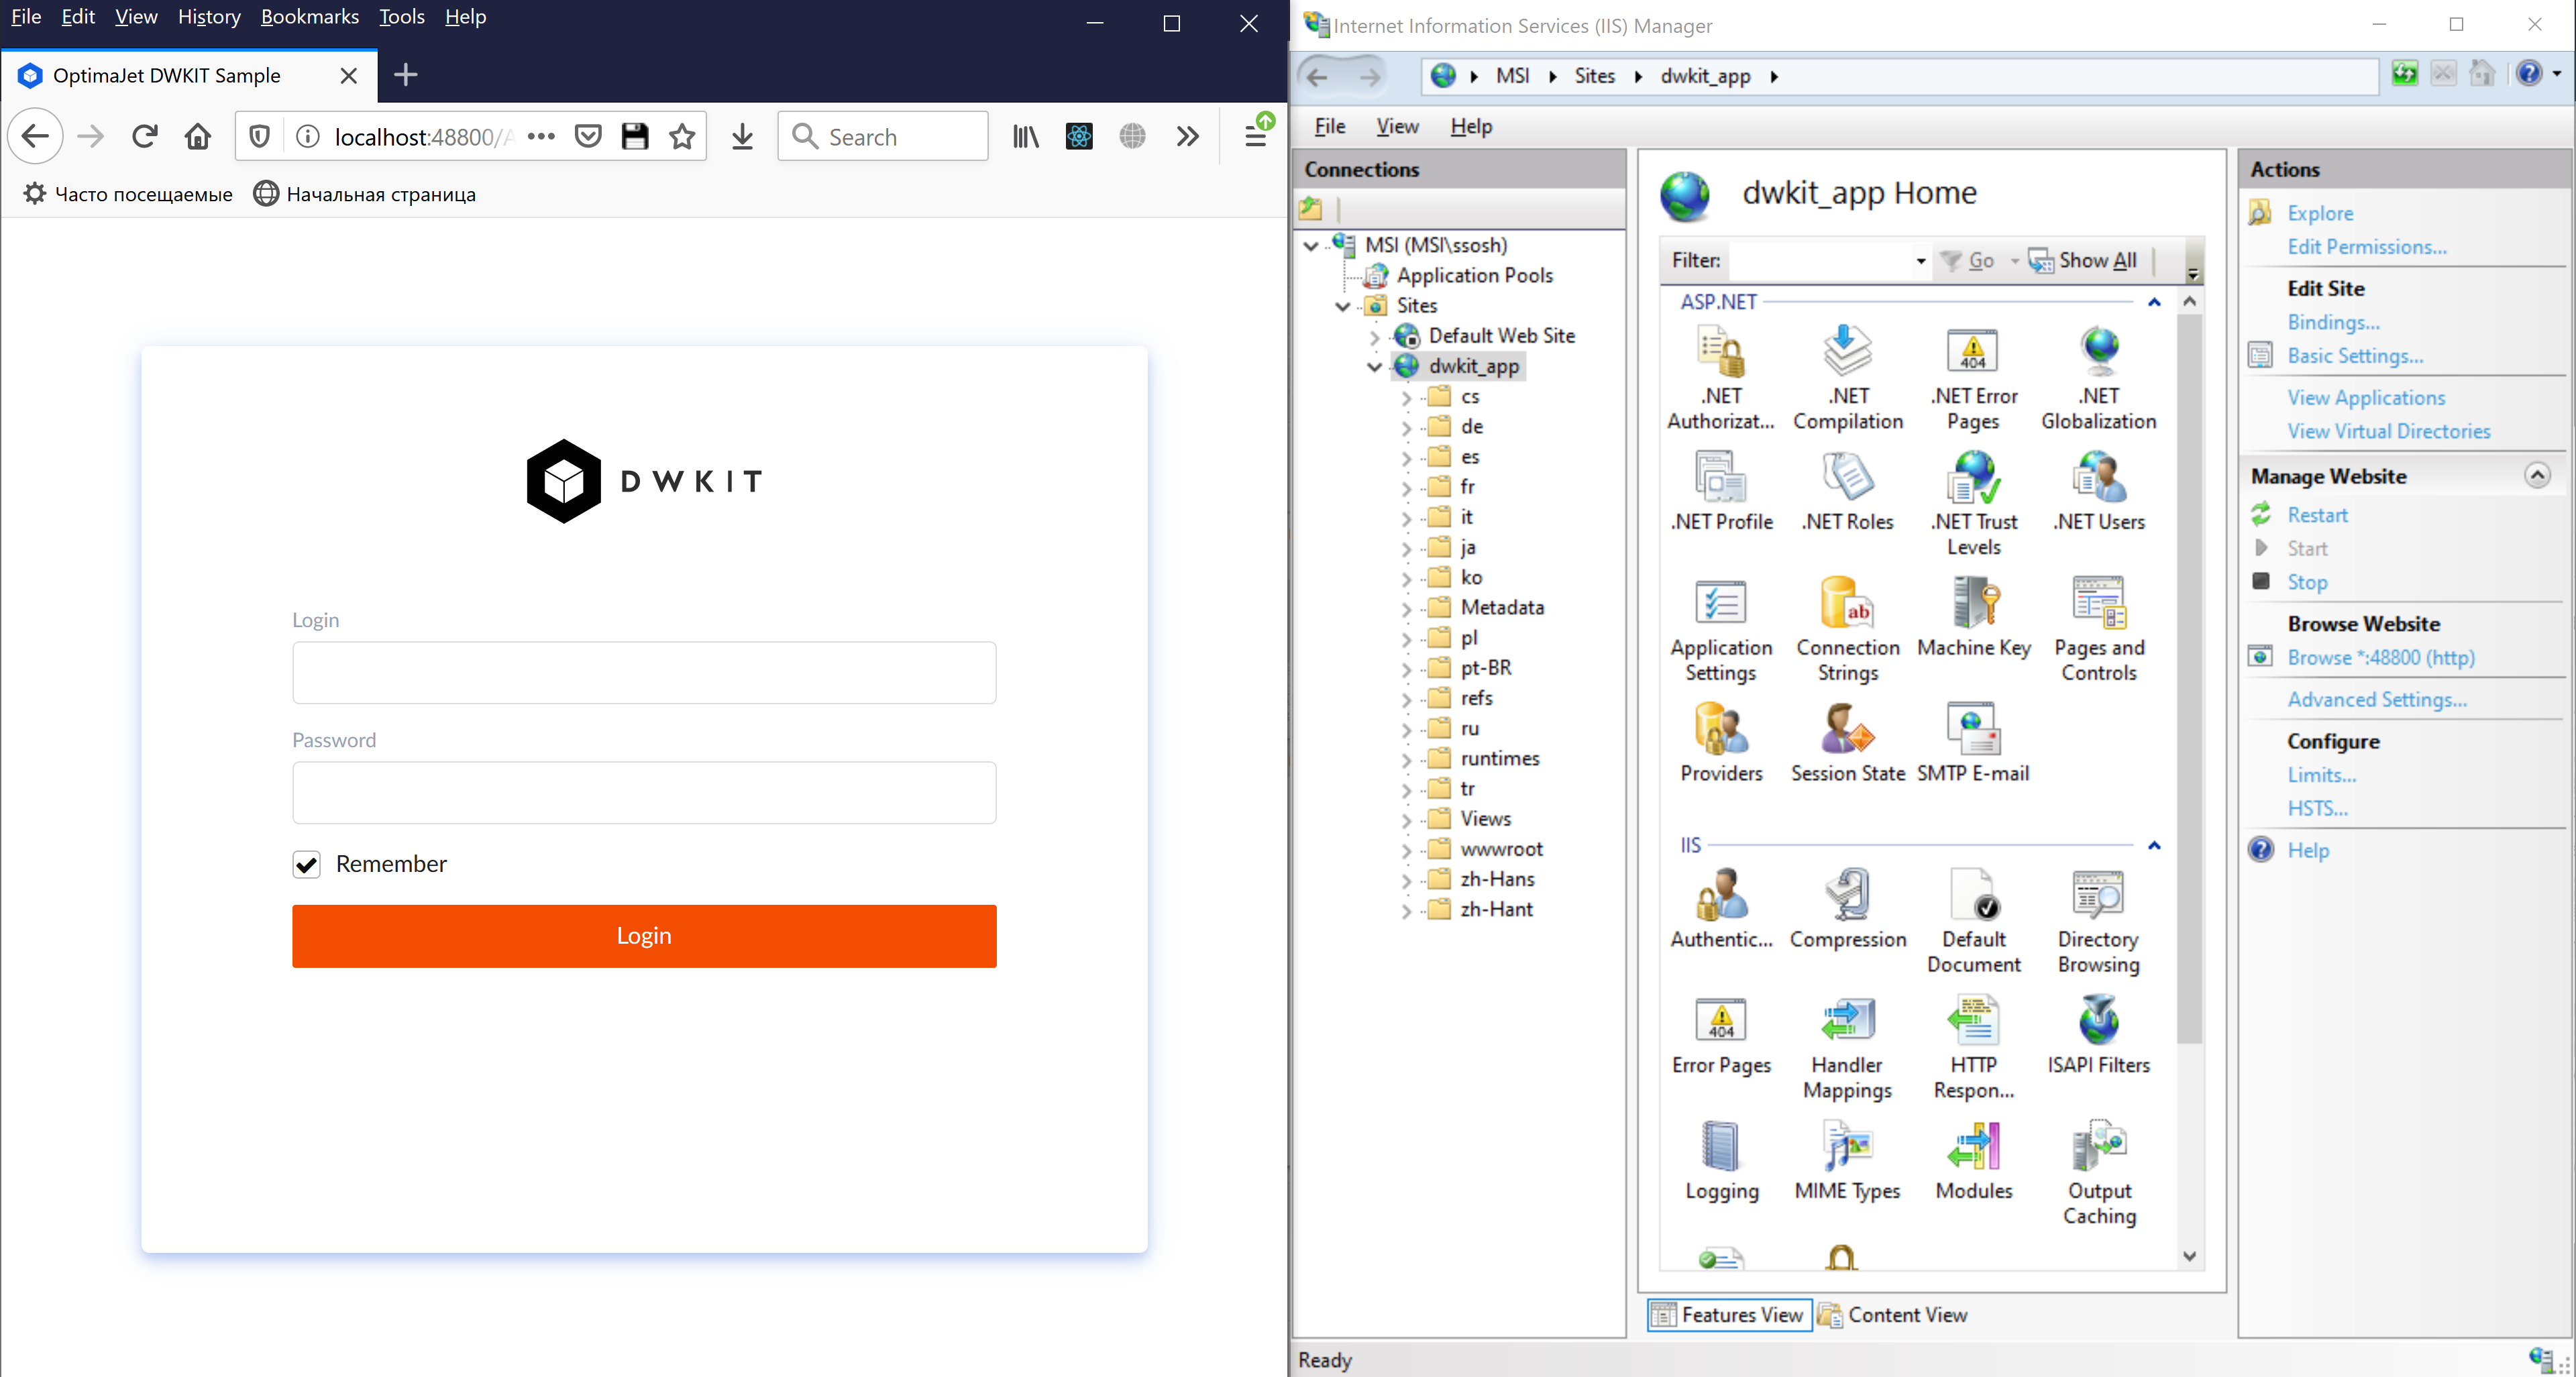Open the Filter dropdown
The width and height of the screenshot is (2576, 1377).
coord(1920,261)
